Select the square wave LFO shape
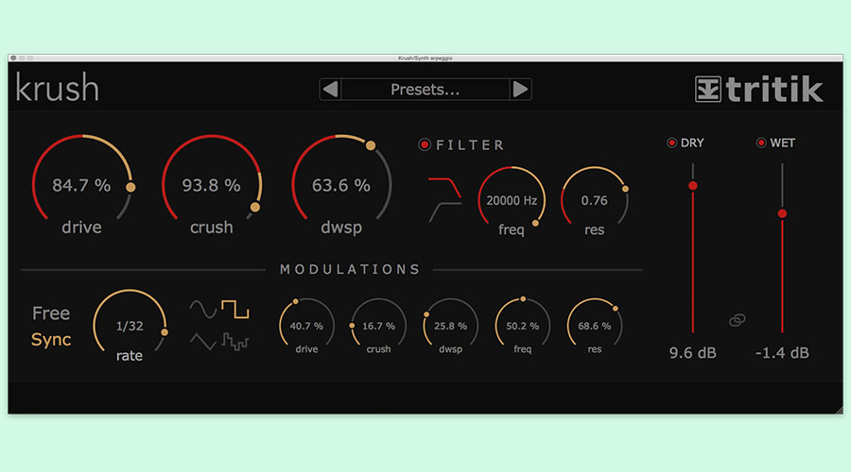Image resolution: width=851 pixels, height=472 pixels. pos(234,309)
